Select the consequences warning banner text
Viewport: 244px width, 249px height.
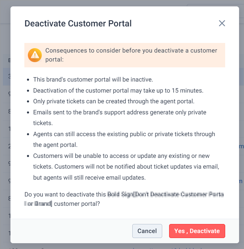tap(131, 55)
